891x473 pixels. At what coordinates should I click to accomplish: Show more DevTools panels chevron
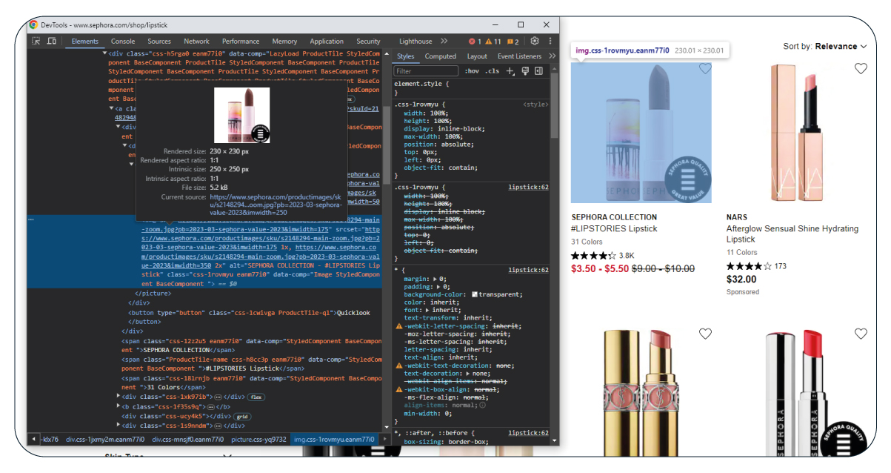(x=444, y=42)
